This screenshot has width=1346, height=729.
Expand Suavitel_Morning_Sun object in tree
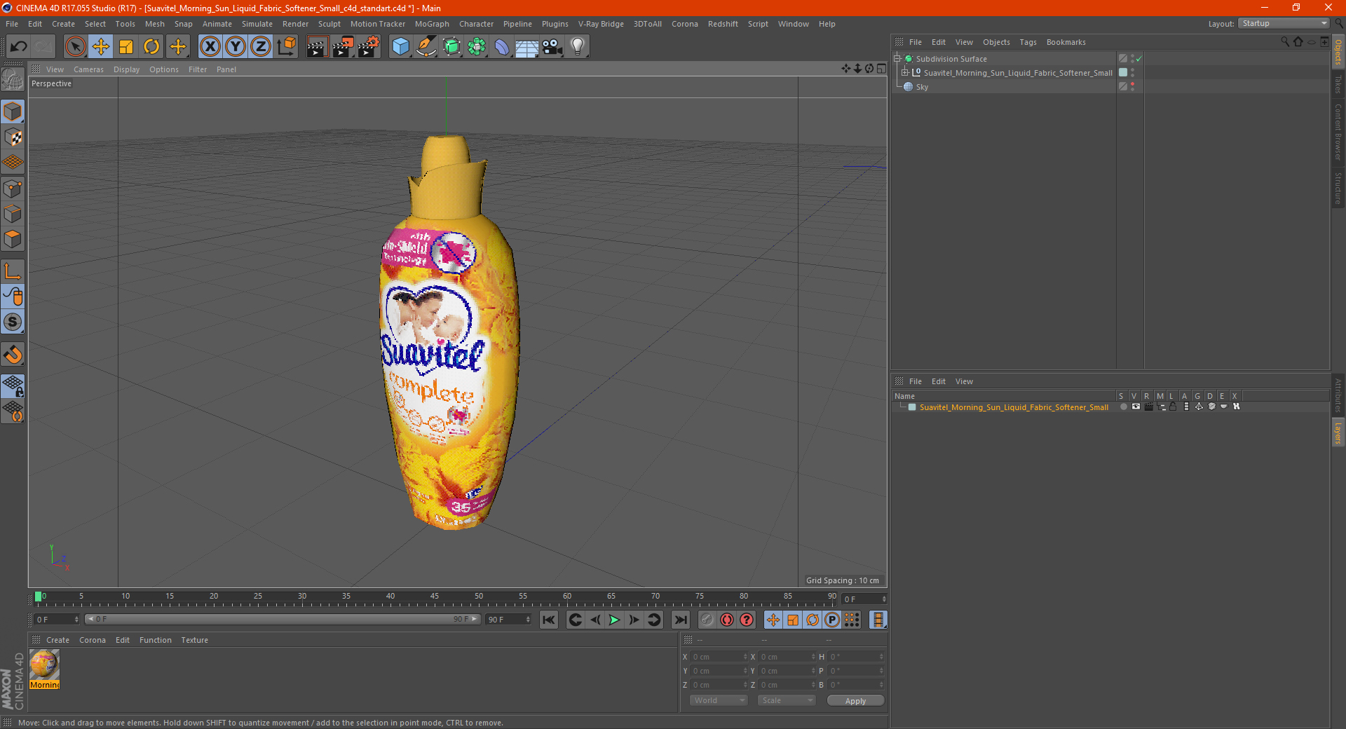pos(905,73)
